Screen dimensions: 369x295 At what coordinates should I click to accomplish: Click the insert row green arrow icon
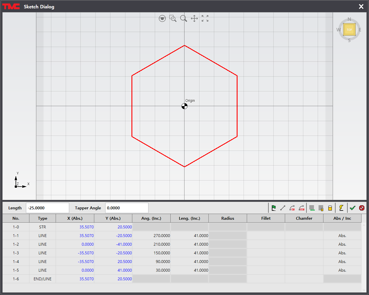[312, 208]
